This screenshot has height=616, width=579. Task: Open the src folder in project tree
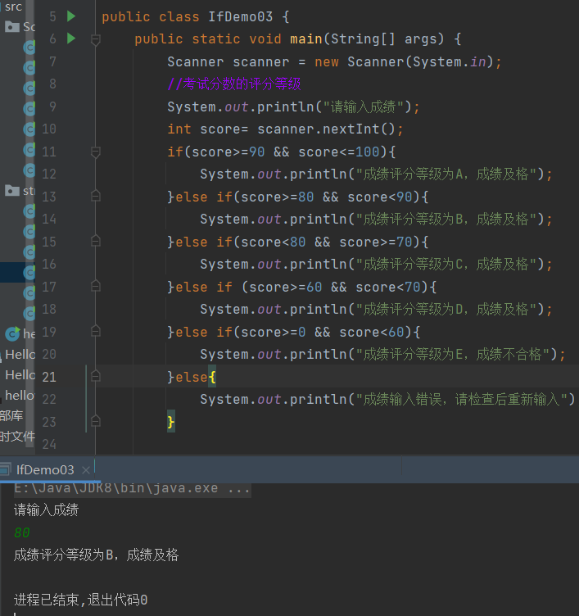tap(13, 7)
